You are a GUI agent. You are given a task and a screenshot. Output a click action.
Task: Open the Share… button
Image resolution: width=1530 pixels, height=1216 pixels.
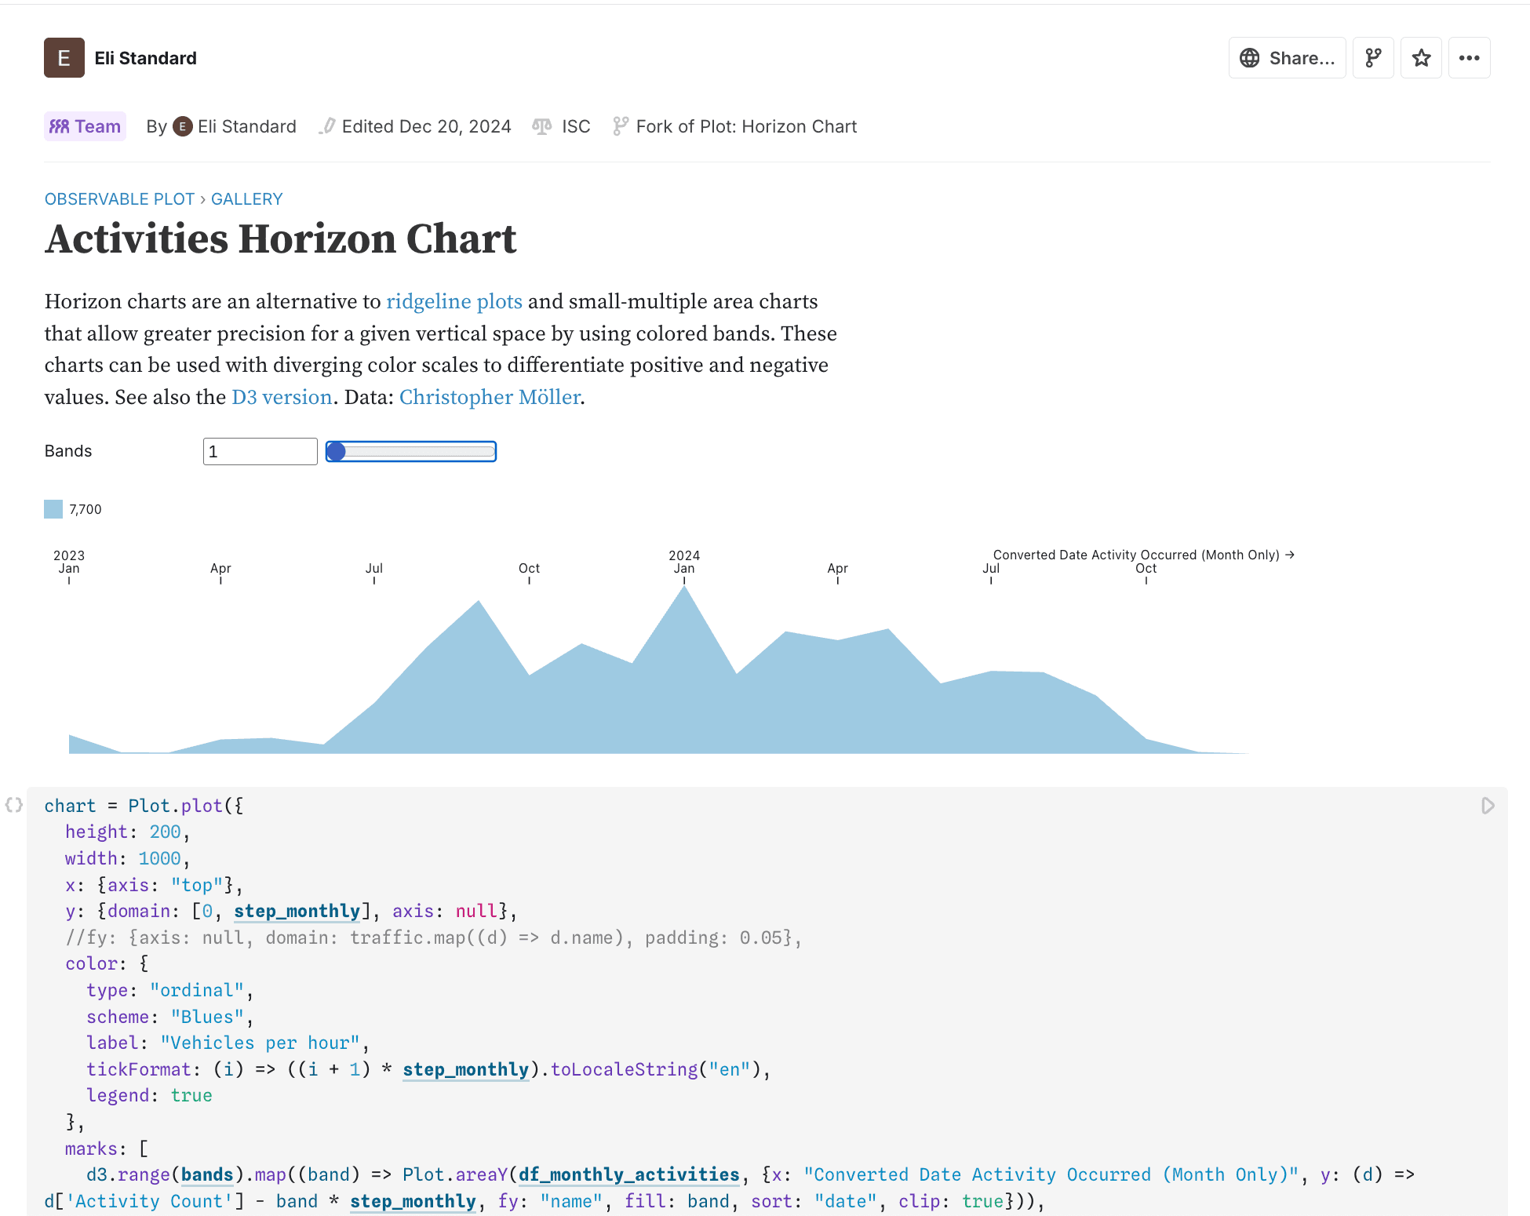(x=1287, y=58)
